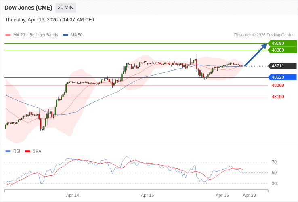298x202 pixels.
Task: Click the Apr 15 date axis label
Action: tap(147, 195)
